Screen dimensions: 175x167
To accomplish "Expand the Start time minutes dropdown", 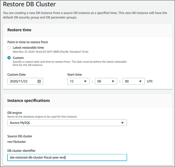I will [x=106, y=81].
